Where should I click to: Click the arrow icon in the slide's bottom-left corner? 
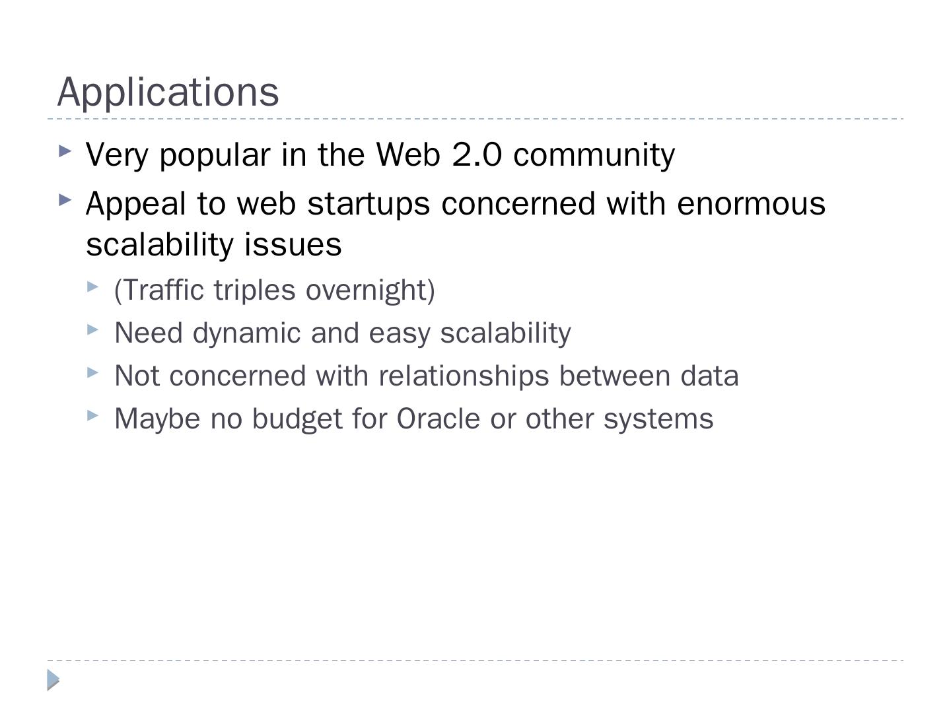coord(53,679)
